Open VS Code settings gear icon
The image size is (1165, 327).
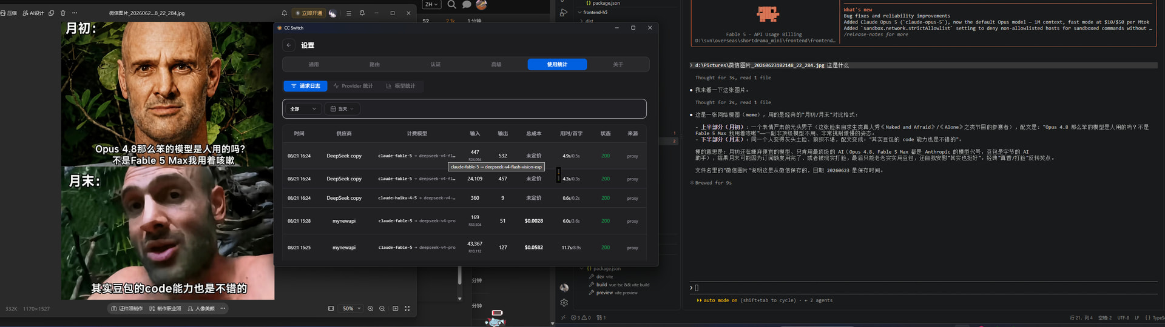click(x=564, y=303)
